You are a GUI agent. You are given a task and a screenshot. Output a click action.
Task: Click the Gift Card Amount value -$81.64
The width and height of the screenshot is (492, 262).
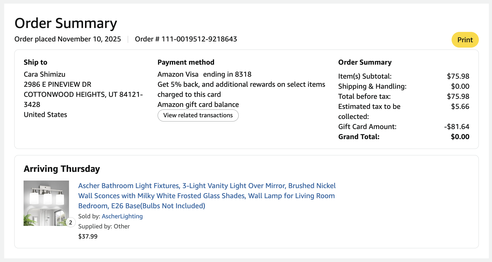pos(456,127)
